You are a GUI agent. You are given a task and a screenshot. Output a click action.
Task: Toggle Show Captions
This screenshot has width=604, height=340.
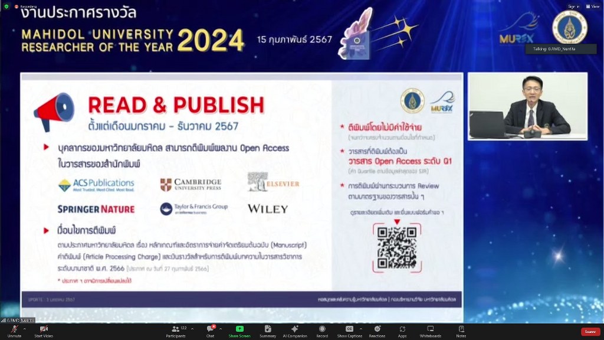pos(349,330)
